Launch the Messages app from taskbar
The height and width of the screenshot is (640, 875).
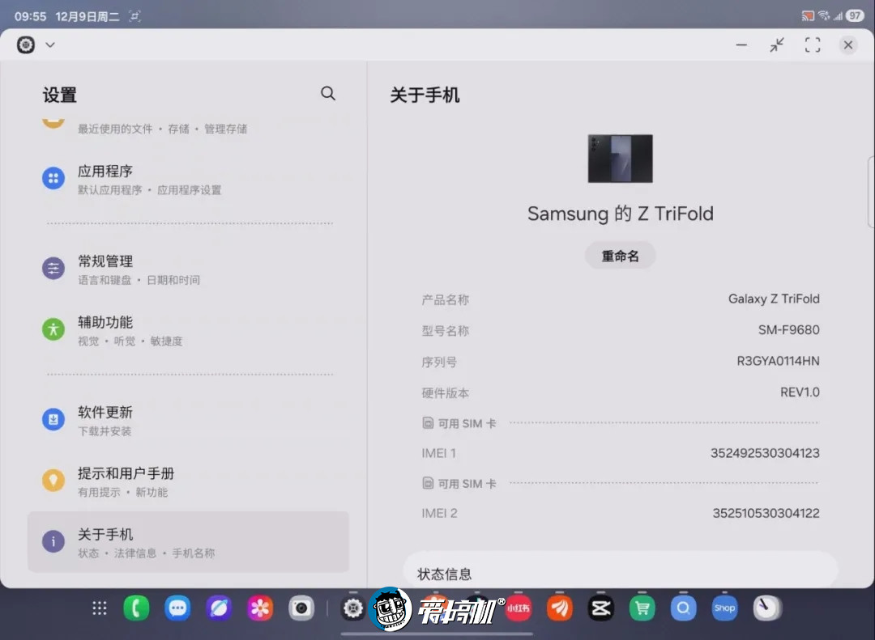click(x=177, y=608)
